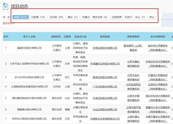Open sponsor link 华泰联合证券有限责任公司

(x=105, y=119)
